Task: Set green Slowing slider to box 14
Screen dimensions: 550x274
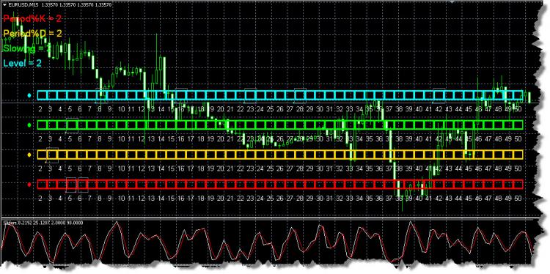Action: tap(161, 125)
